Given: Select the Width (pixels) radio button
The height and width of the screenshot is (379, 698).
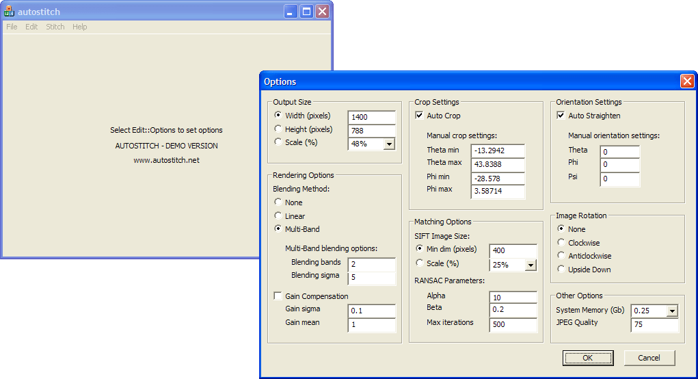Looking at the screenshot, I should pos(278,115).
